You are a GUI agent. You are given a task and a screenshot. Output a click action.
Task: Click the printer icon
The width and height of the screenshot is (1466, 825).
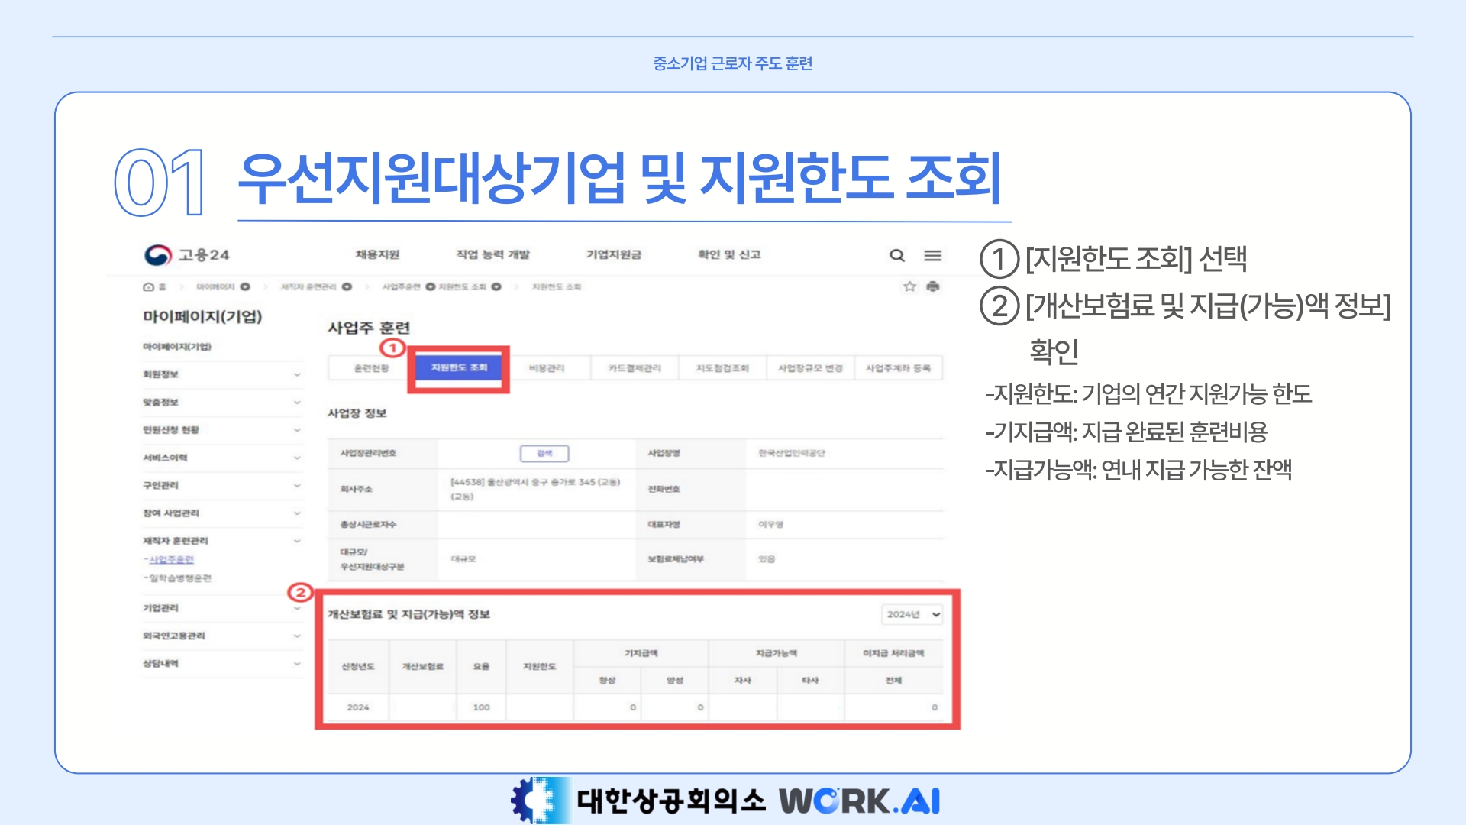click(x=932, y=286)
